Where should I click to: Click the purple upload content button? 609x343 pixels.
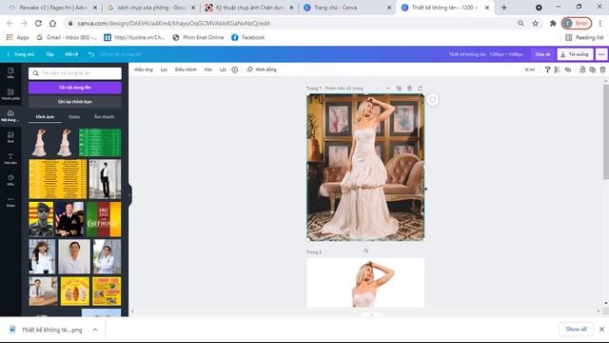tap(75, 88)
